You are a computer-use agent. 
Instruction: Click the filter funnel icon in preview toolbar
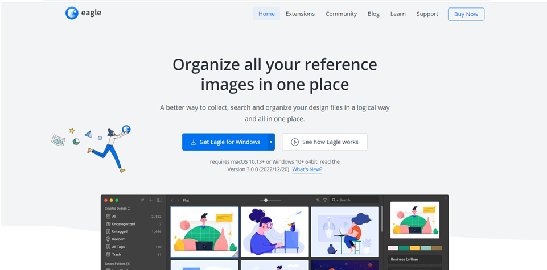pyautogui.click(x=325, y=200)
